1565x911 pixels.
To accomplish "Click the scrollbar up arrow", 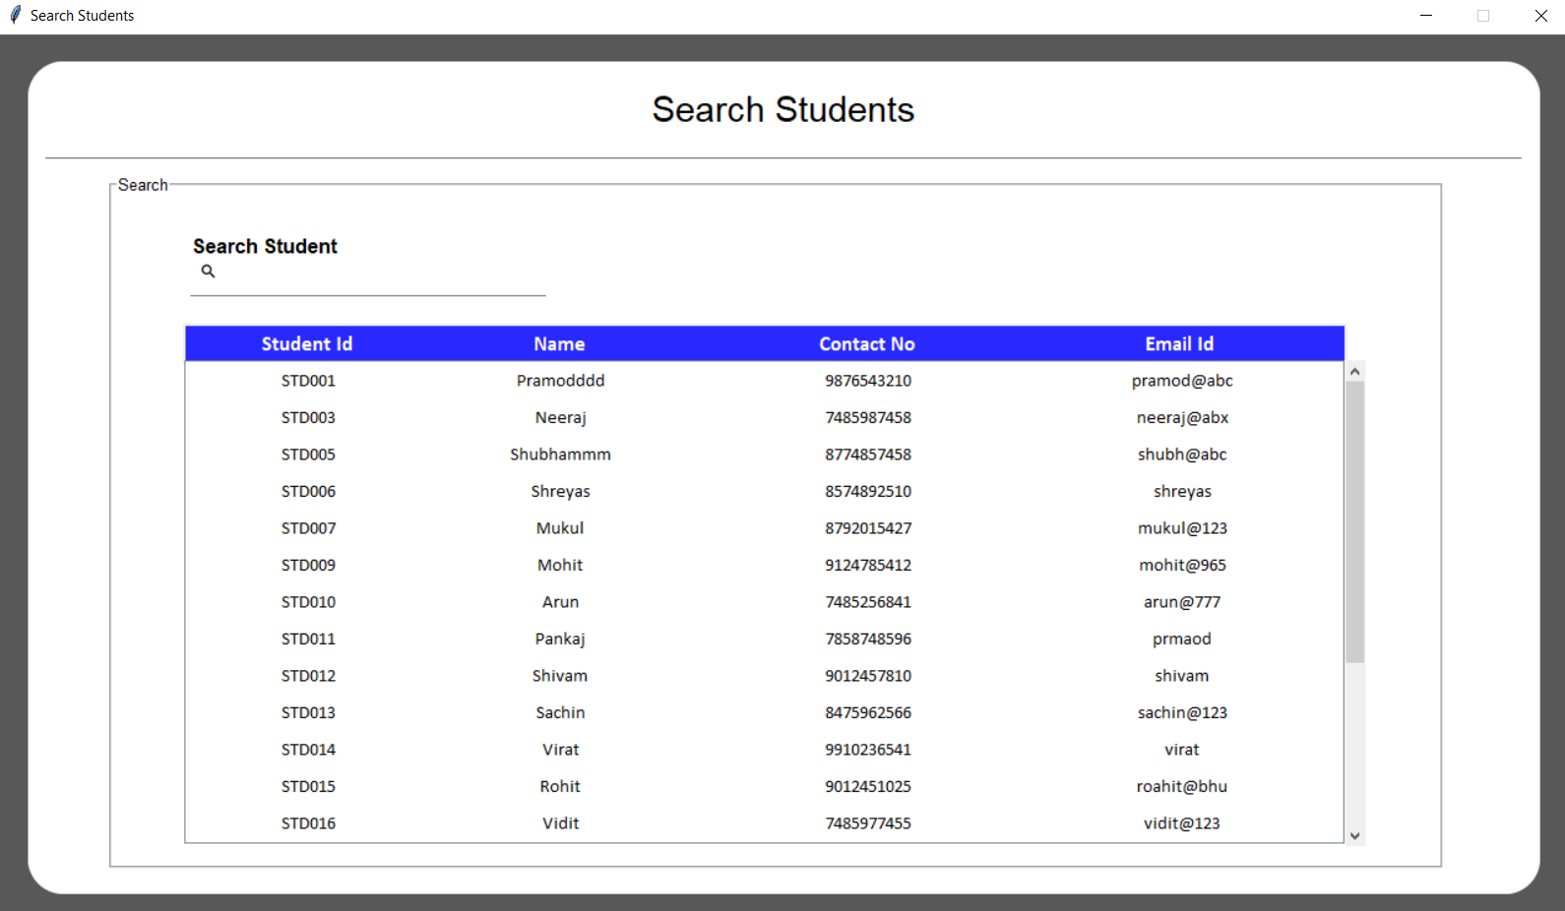I will coord(1354,371).
